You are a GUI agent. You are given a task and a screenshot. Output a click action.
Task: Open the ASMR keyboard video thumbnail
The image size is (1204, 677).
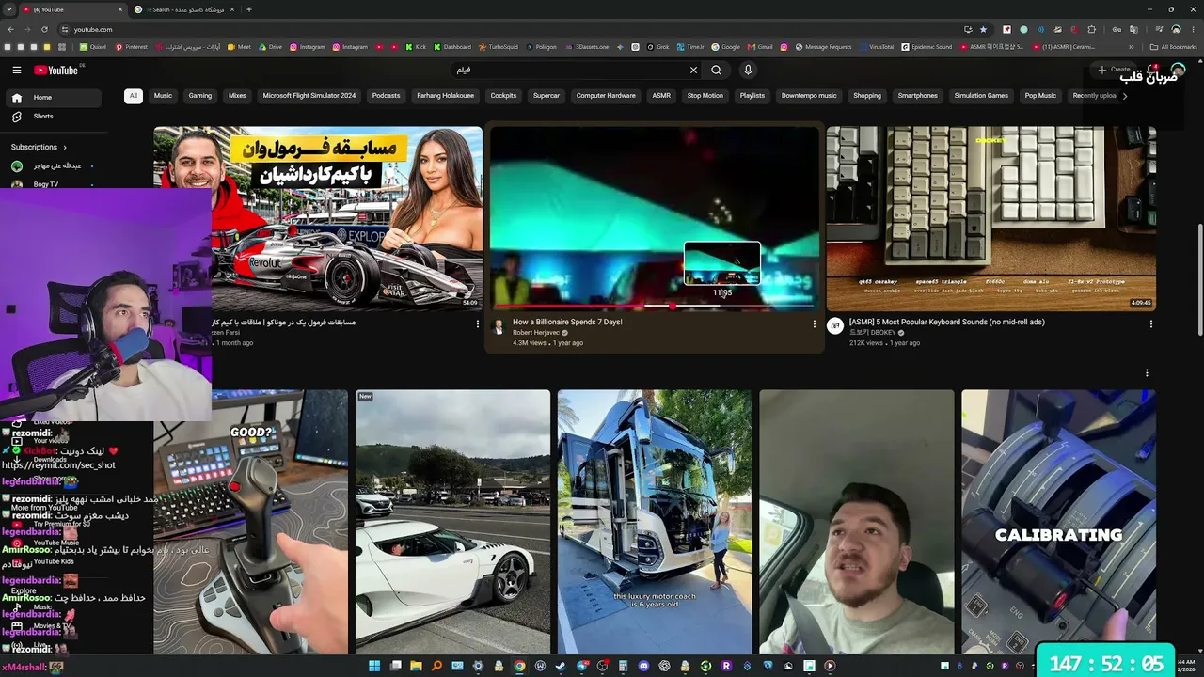tap(990, 218)
